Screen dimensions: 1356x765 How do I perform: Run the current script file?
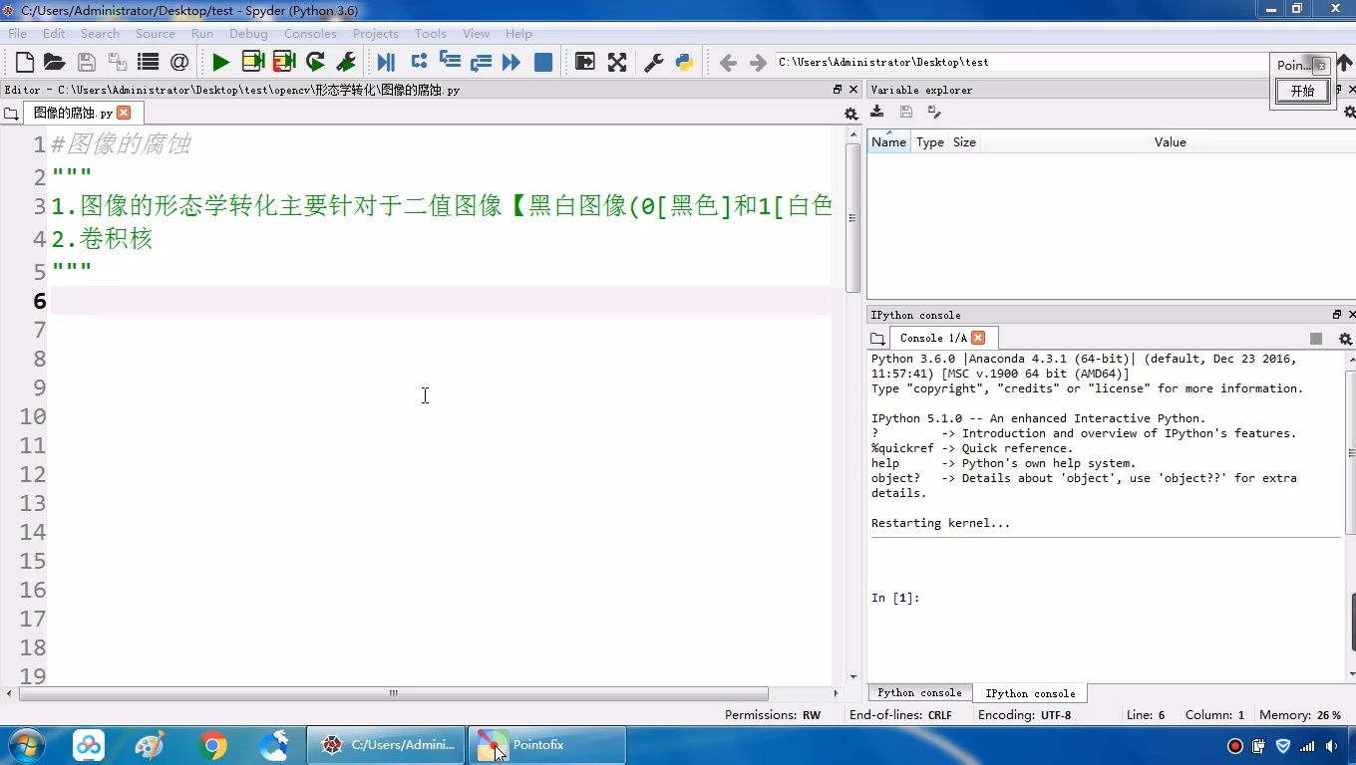click(219, 62)
